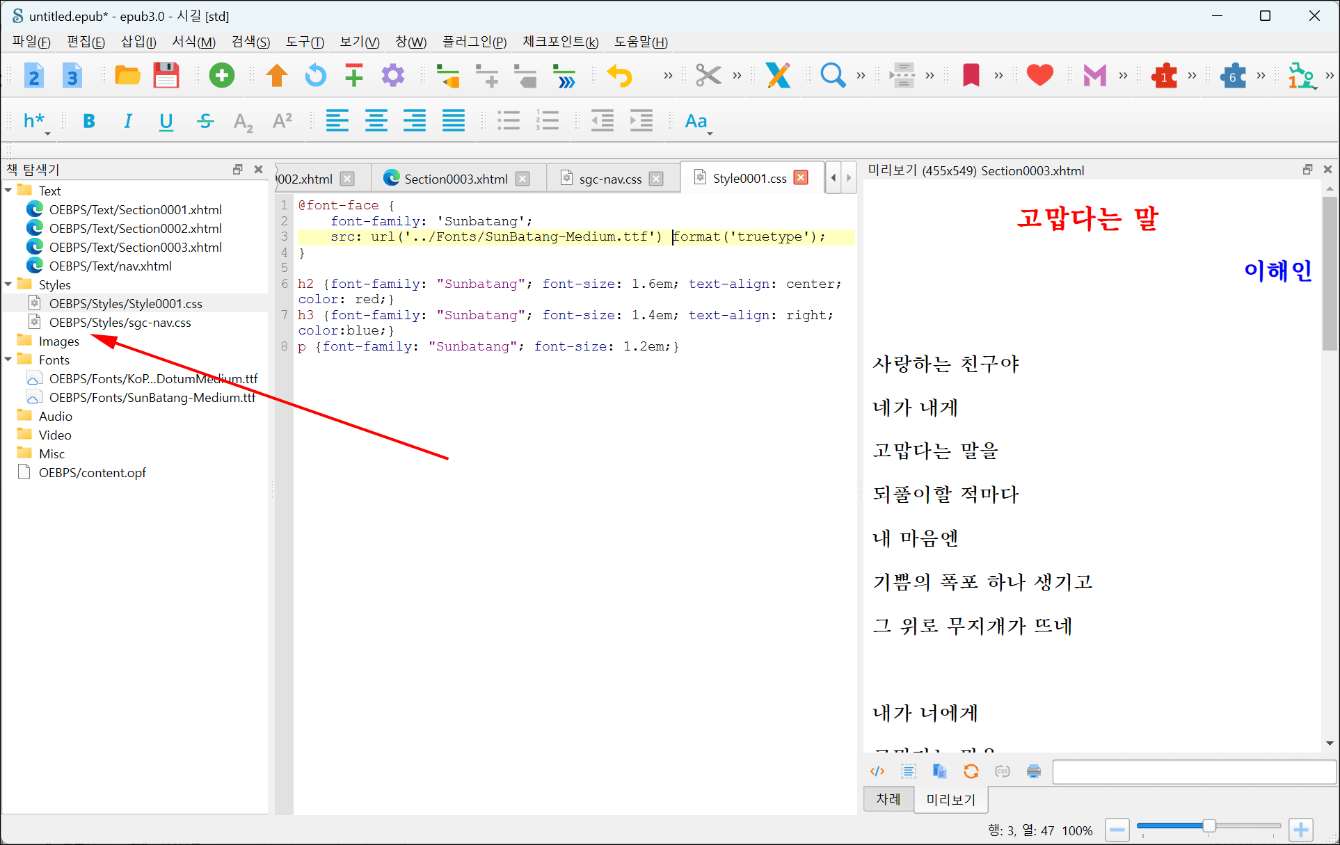1340x845 pixels.
Task: Click the blue X validate toolbar icon
Action: [779, 75]
